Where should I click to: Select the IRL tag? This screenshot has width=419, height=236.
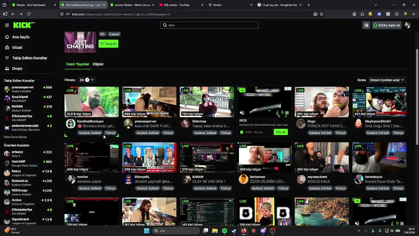102,34
